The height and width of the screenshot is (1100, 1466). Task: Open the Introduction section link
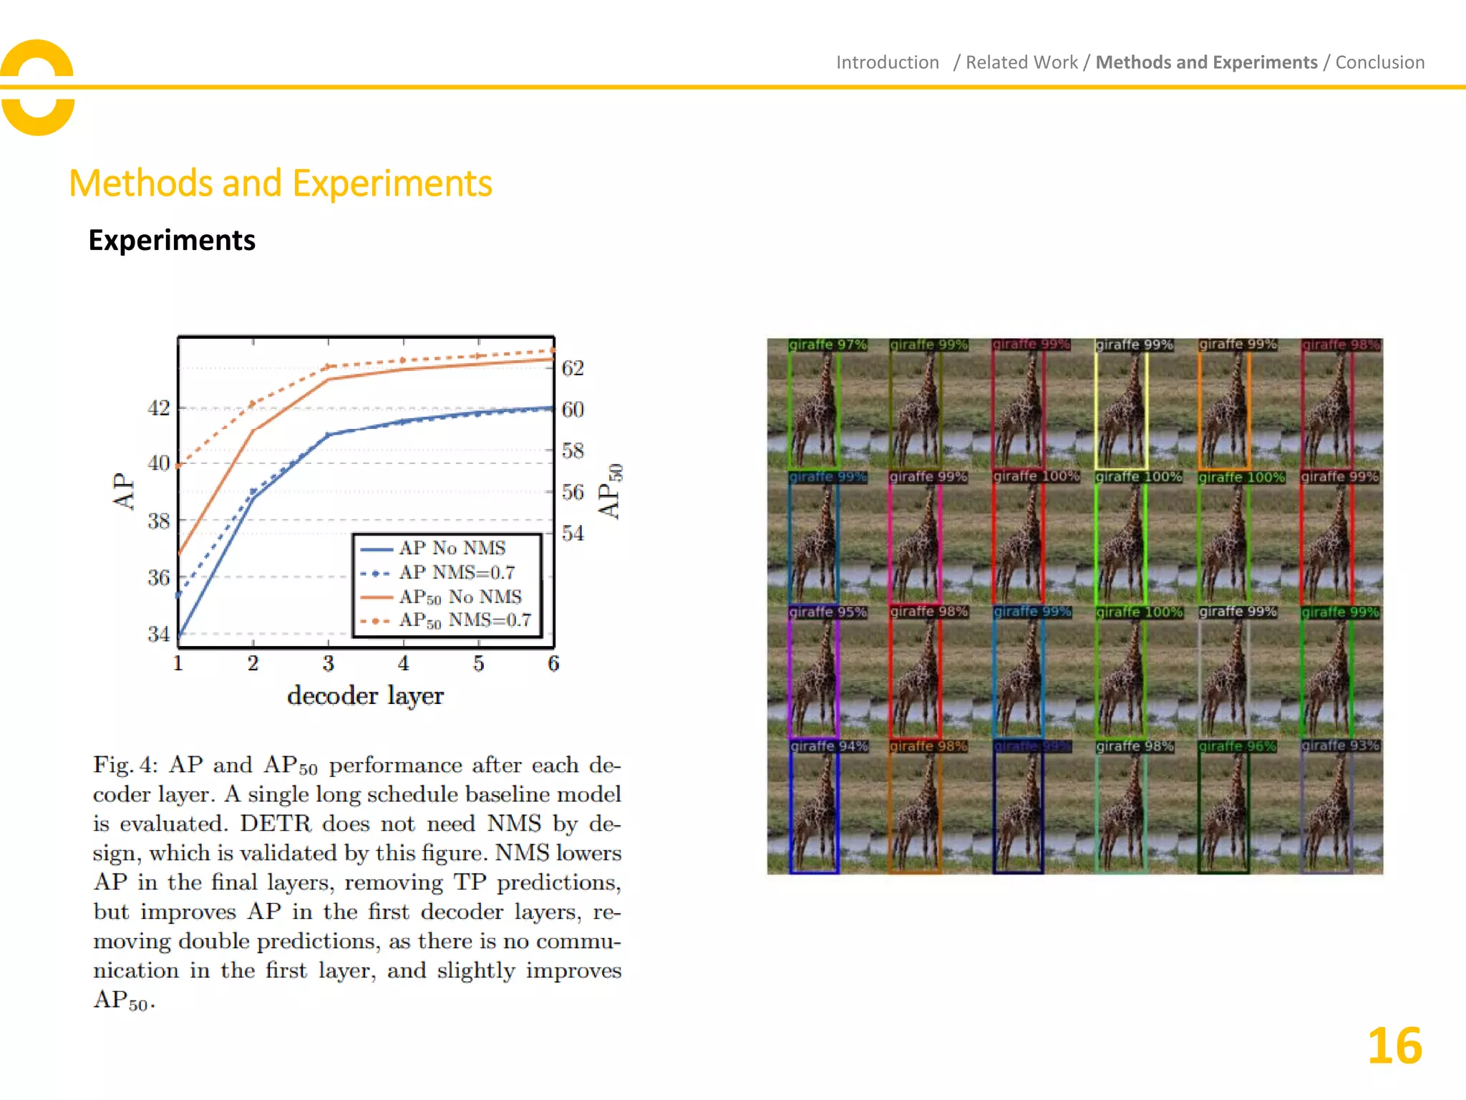(x=887, y=62)
